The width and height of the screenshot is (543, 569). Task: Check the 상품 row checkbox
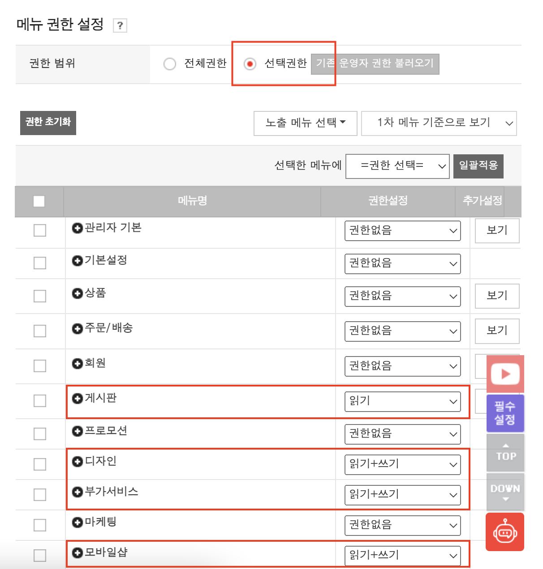pos(40,296)
